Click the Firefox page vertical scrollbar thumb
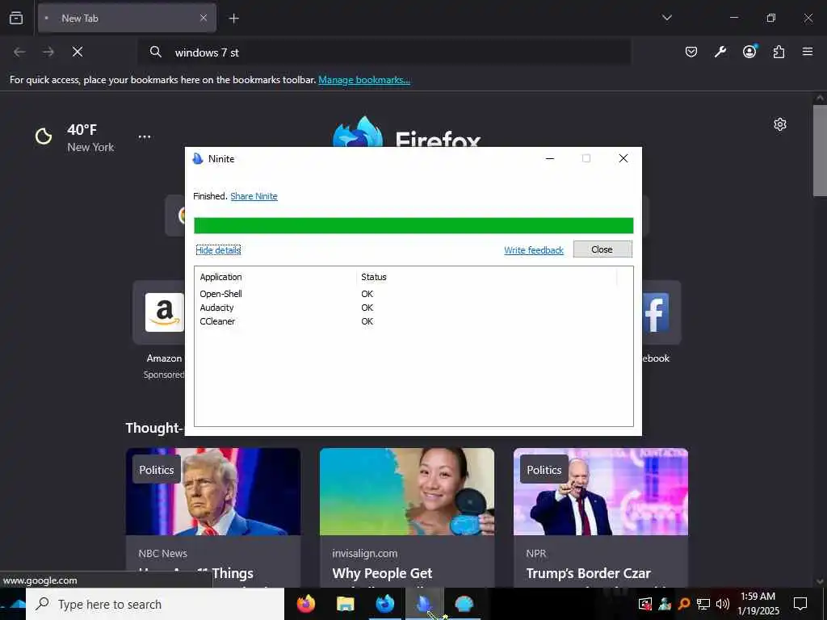The image size is (827, 620). tap(820, 151)
